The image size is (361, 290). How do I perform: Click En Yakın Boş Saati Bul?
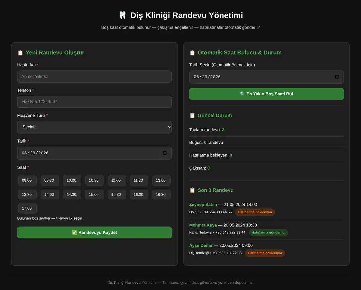coord(267,94)
